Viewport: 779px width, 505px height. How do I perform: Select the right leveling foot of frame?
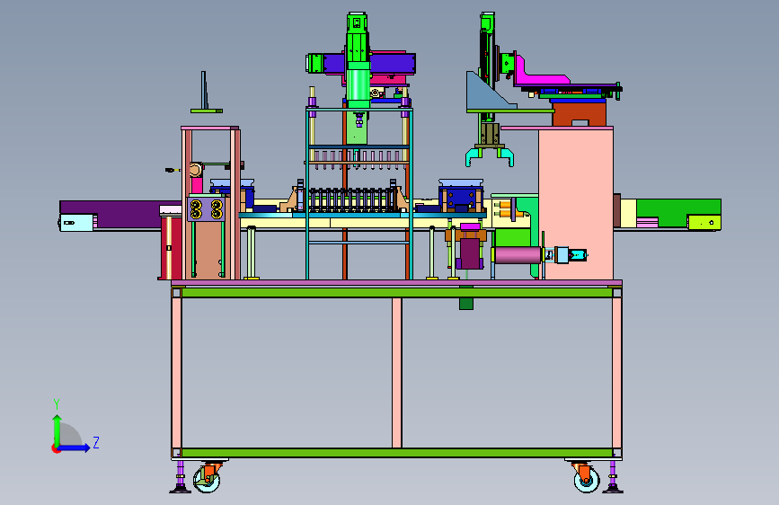(613, 477)
